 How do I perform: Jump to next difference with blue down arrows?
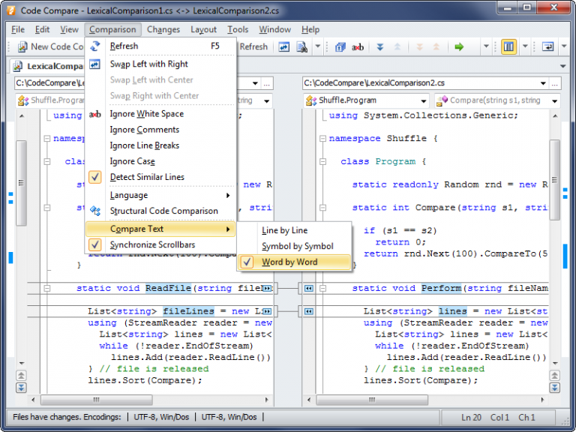(x=379, y=46)
